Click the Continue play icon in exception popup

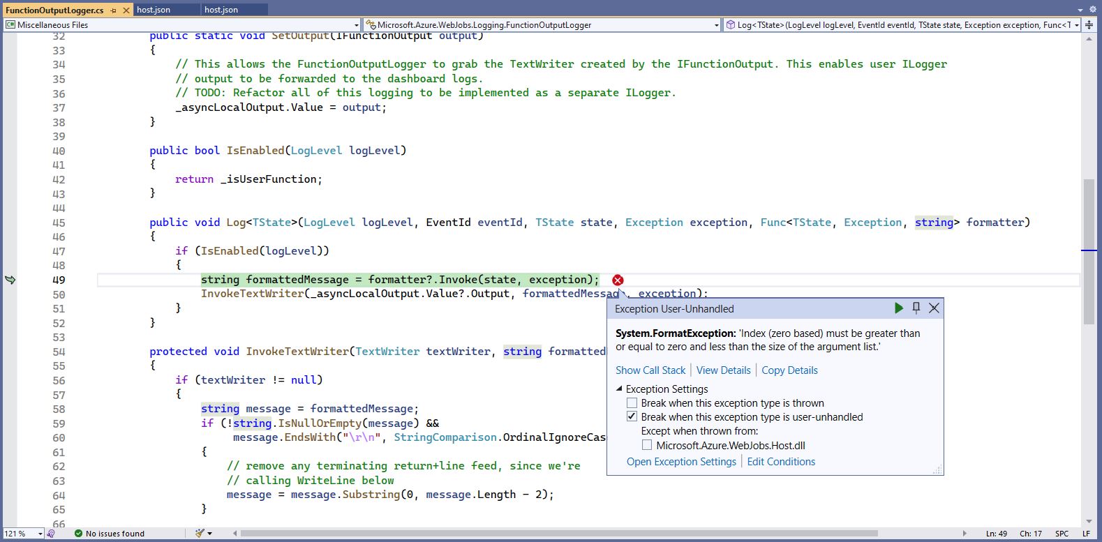(x=898, y=308)
